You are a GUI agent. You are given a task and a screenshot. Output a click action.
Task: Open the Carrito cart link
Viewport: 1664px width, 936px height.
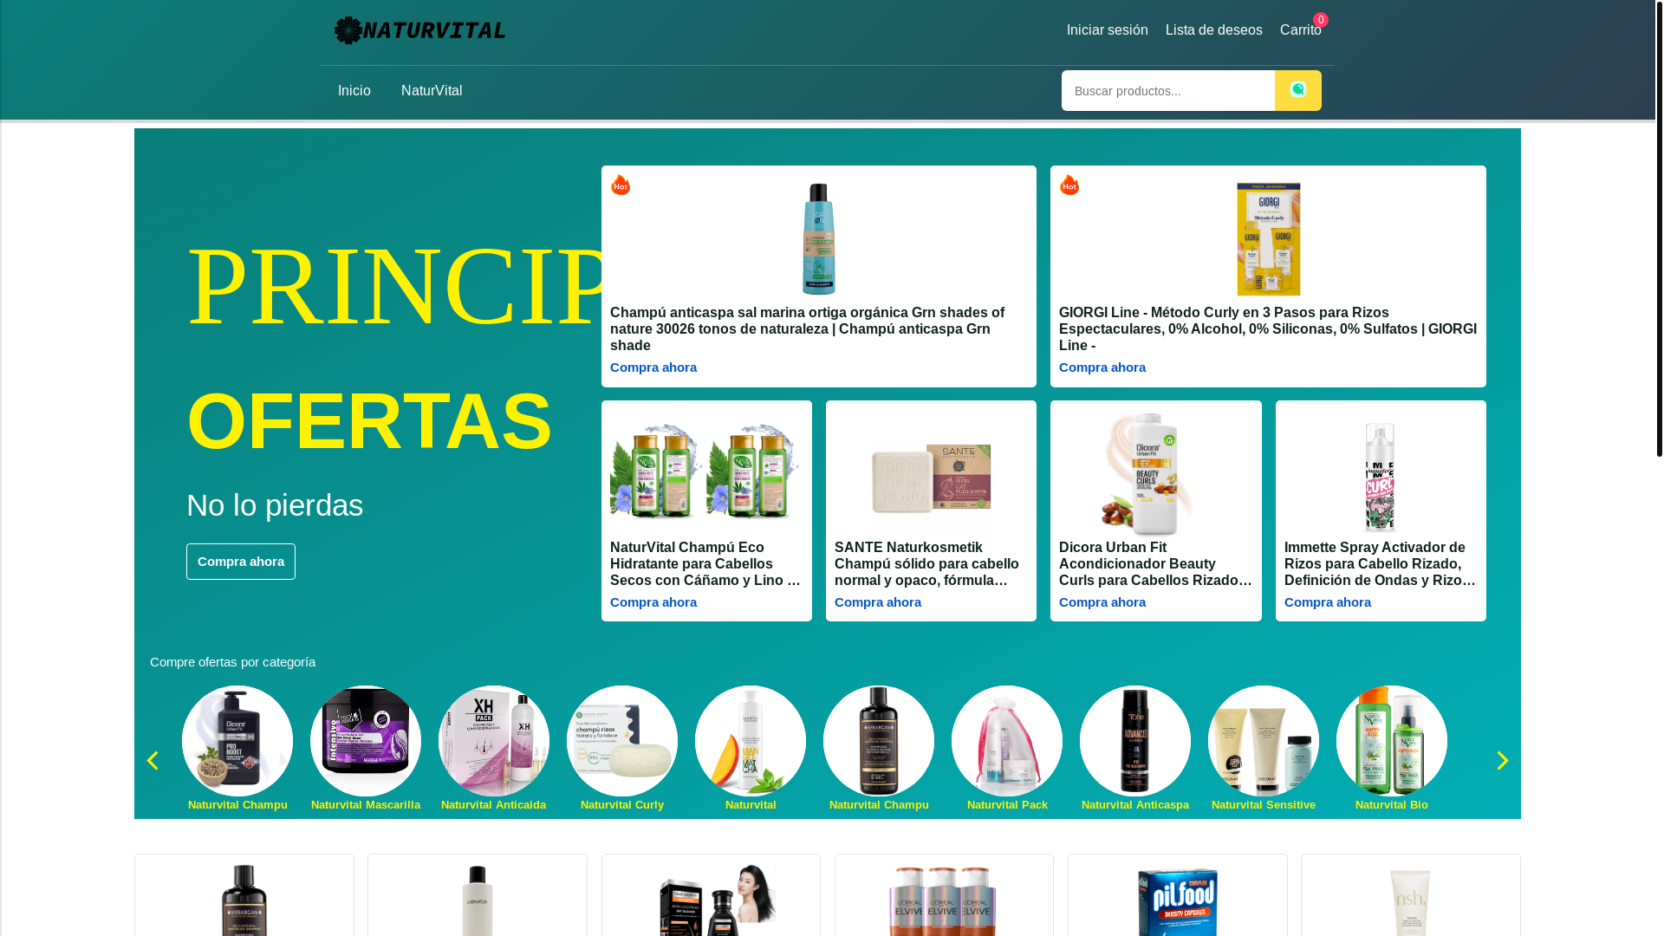pyautogui.click(x=1301, y=30)
